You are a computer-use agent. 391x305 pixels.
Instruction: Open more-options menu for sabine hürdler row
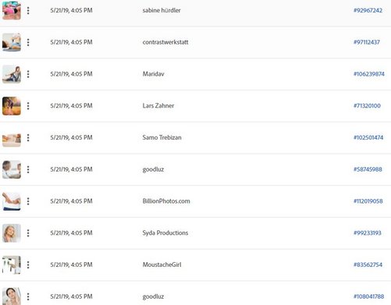[x=28, y=10]
